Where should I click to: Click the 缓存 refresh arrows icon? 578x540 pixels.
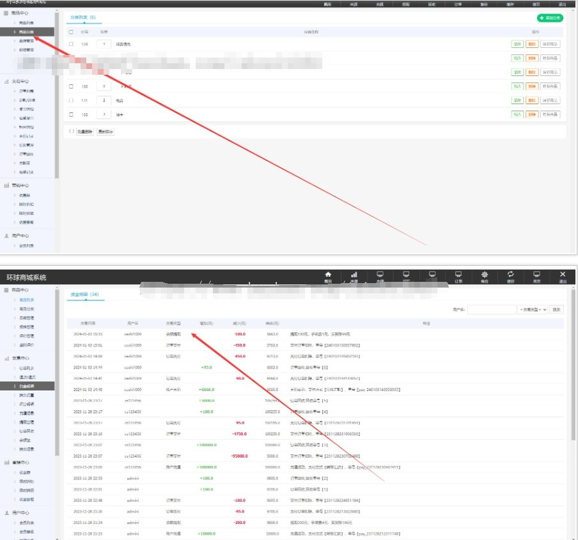510,274
